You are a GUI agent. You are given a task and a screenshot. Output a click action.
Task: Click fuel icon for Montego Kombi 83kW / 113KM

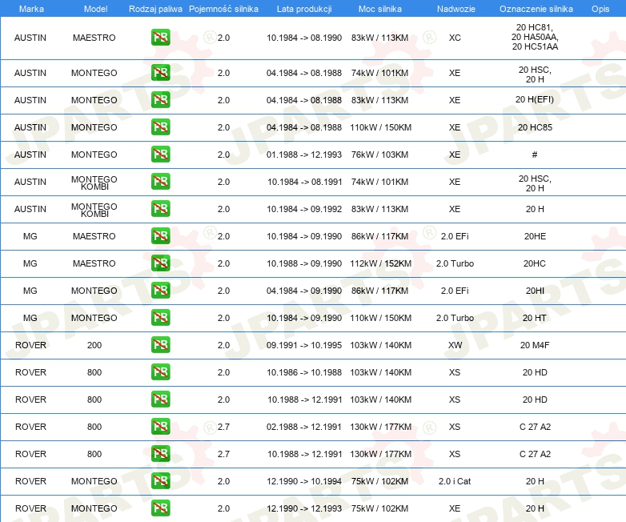(x=160, y=209)
